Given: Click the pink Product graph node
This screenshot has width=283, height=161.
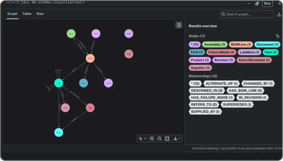Looking at the screenshot, I should pyautogui.click(x=96, y=34).
